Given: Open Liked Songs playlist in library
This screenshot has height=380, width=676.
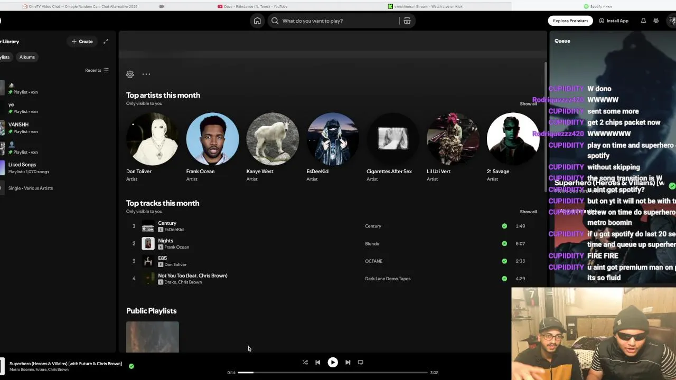Looking at the screenshot, I should (x=55, y=168).
